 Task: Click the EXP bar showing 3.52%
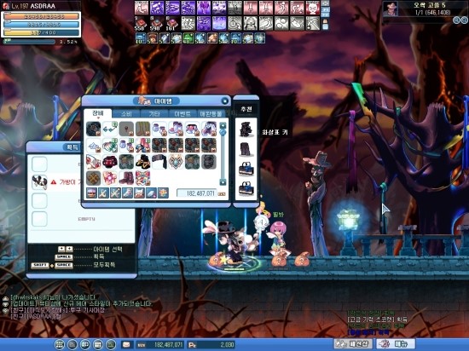pyautogui.click(x=30, y=42)
